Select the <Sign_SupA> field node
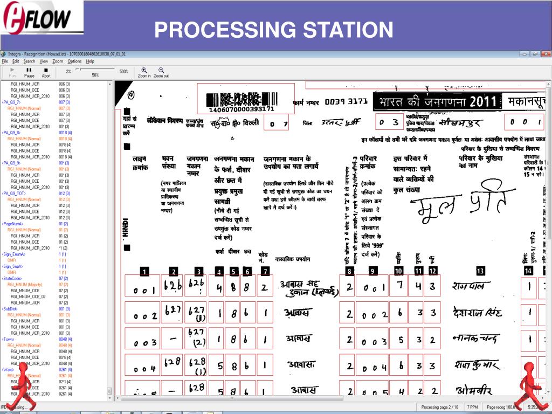This screenshot has width=552, height=414. click(x=13, y=266)
